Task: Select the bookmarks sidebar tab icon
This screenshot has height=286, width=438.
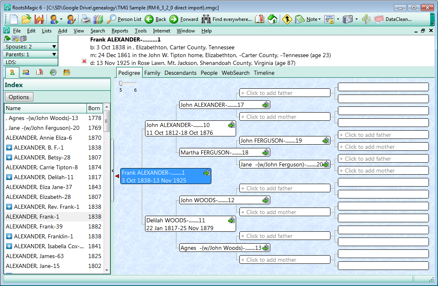Action: pos(40,72)
